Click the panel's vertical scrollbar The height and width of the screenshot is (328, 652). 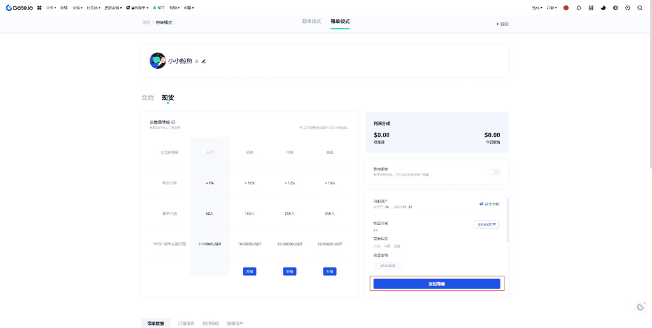pyautogui.click(x=507, y=219)
